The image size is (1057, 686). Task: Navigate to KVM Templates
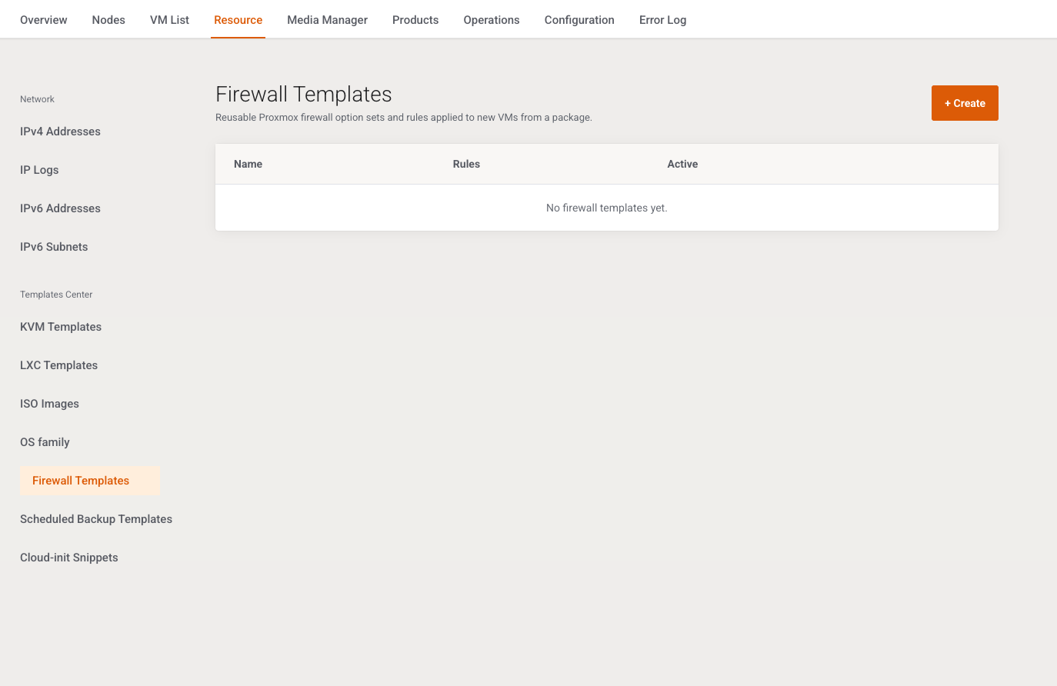pyautogui.click(x=61, y=327)
